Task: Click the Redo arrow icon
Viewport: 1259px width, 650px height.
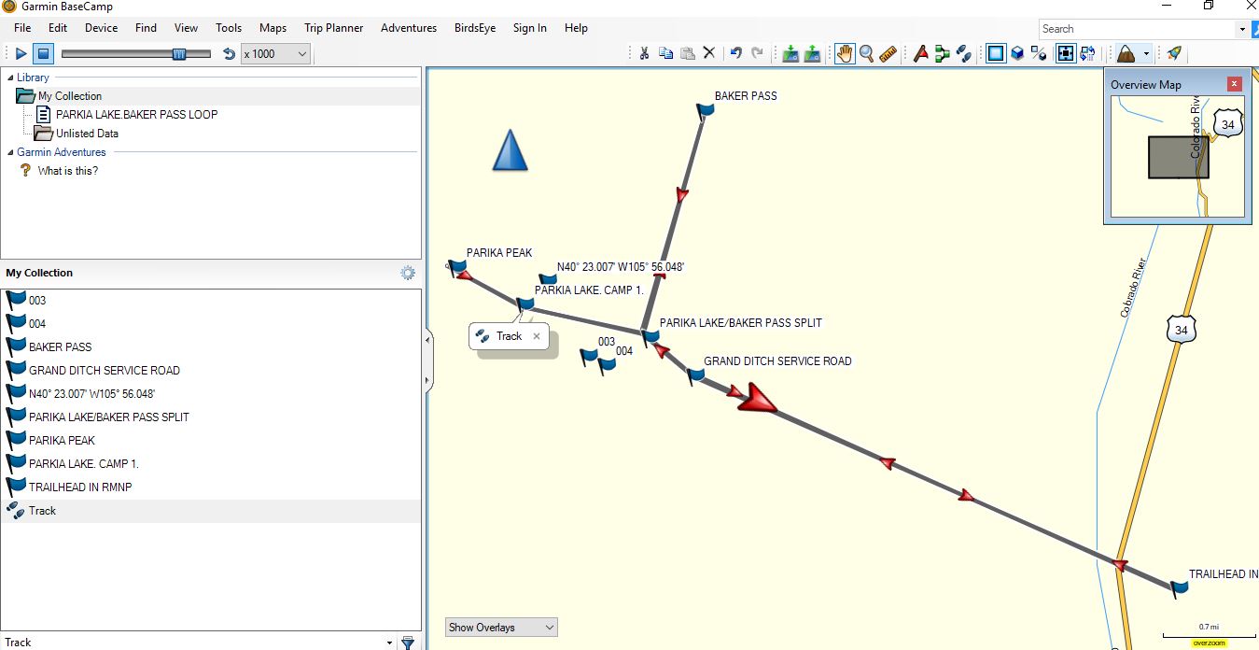Action: tap(757, 54)
